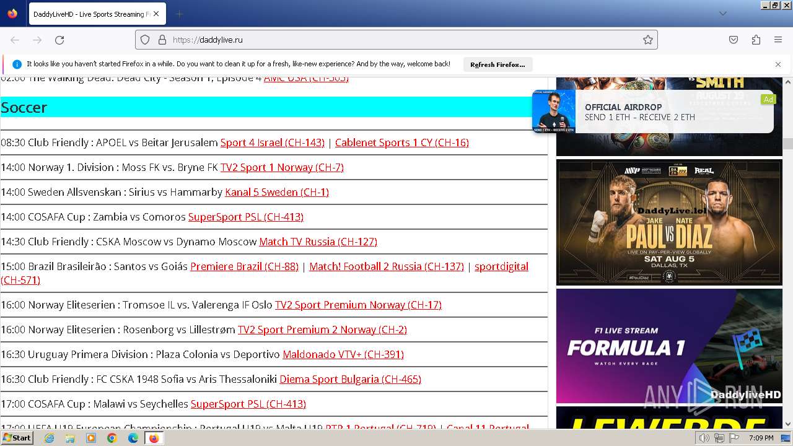Open the Extensions puzzle icon
Screen dimensions: 793x446
pyautogui.click(x=756, y=40)
